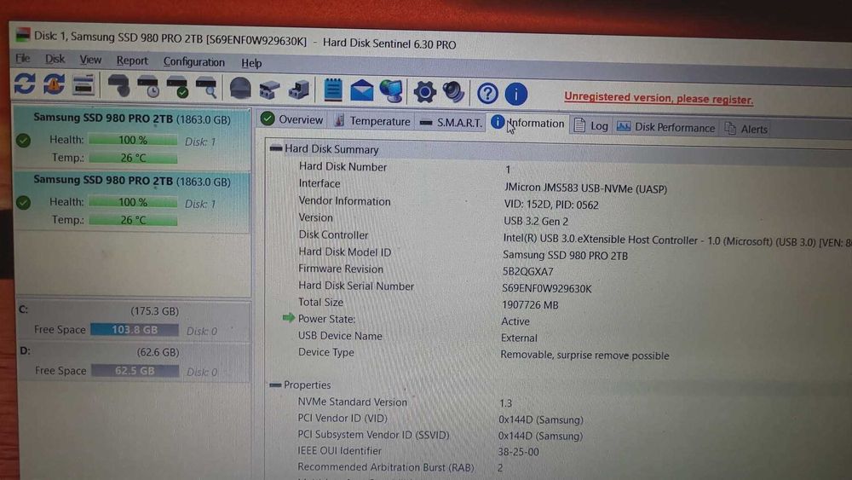Click 'Removable, surprise remove possible' value
Viewport: 852px width, 480px height.
[584, 355]
